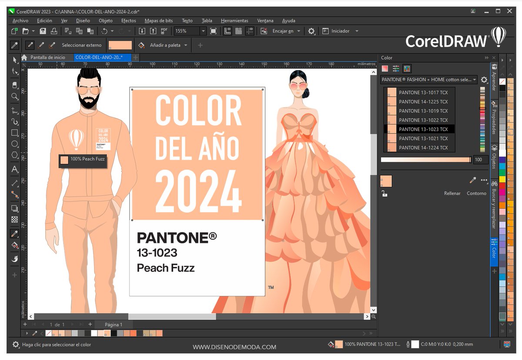The height and width of the screenshot is (360, 522).
Task: Switch to Pantalla de inicio tab
Action: click(x=47, y=57)
